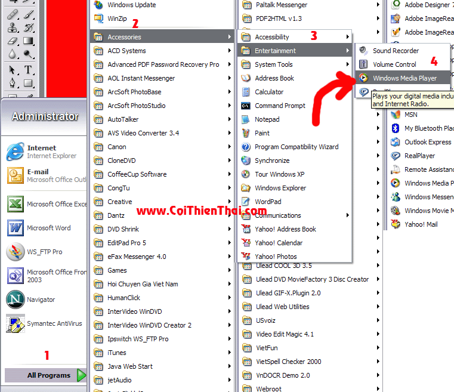Image resolution: width=454 pixels, height=392 pixels.
Task: Select Synchronize entry
Action: [x=295, y=160]
